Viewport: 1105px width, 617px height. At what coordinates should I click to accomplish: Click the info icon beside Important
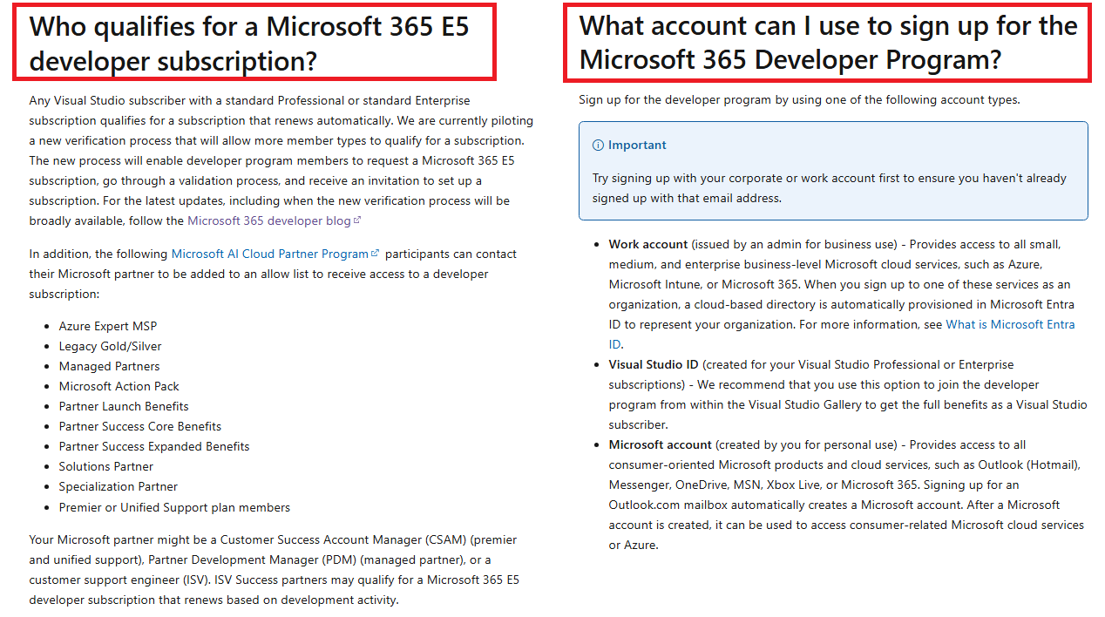[598, 146]
